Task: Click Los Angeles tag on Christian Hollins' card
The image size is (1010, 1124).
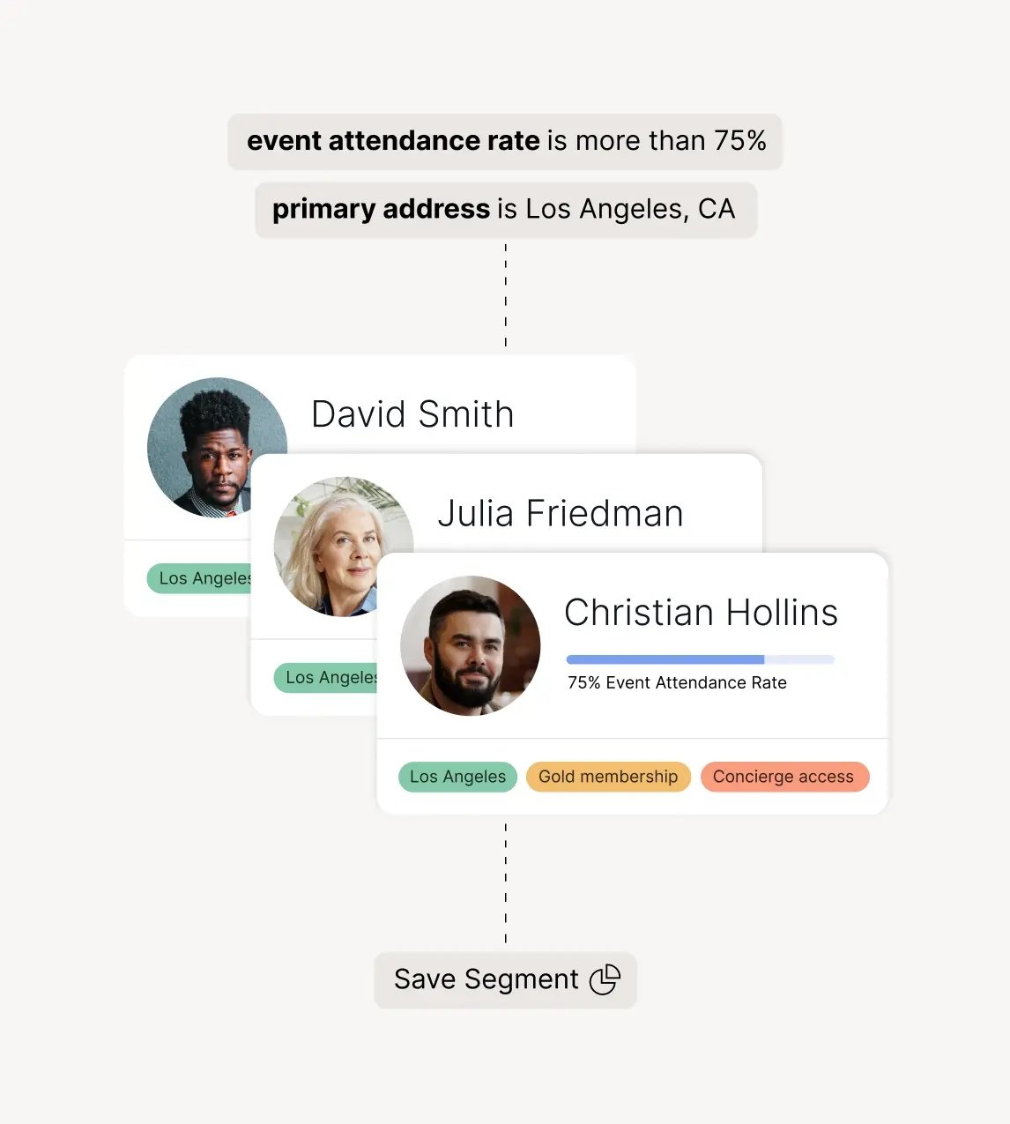Action: point(457,777)
